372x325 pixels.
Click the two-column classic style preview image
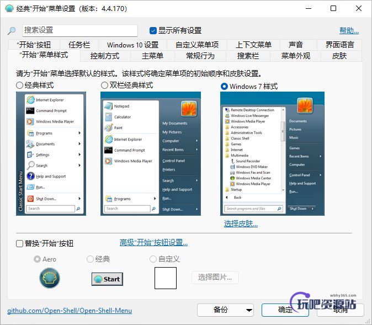pos(151,154)
